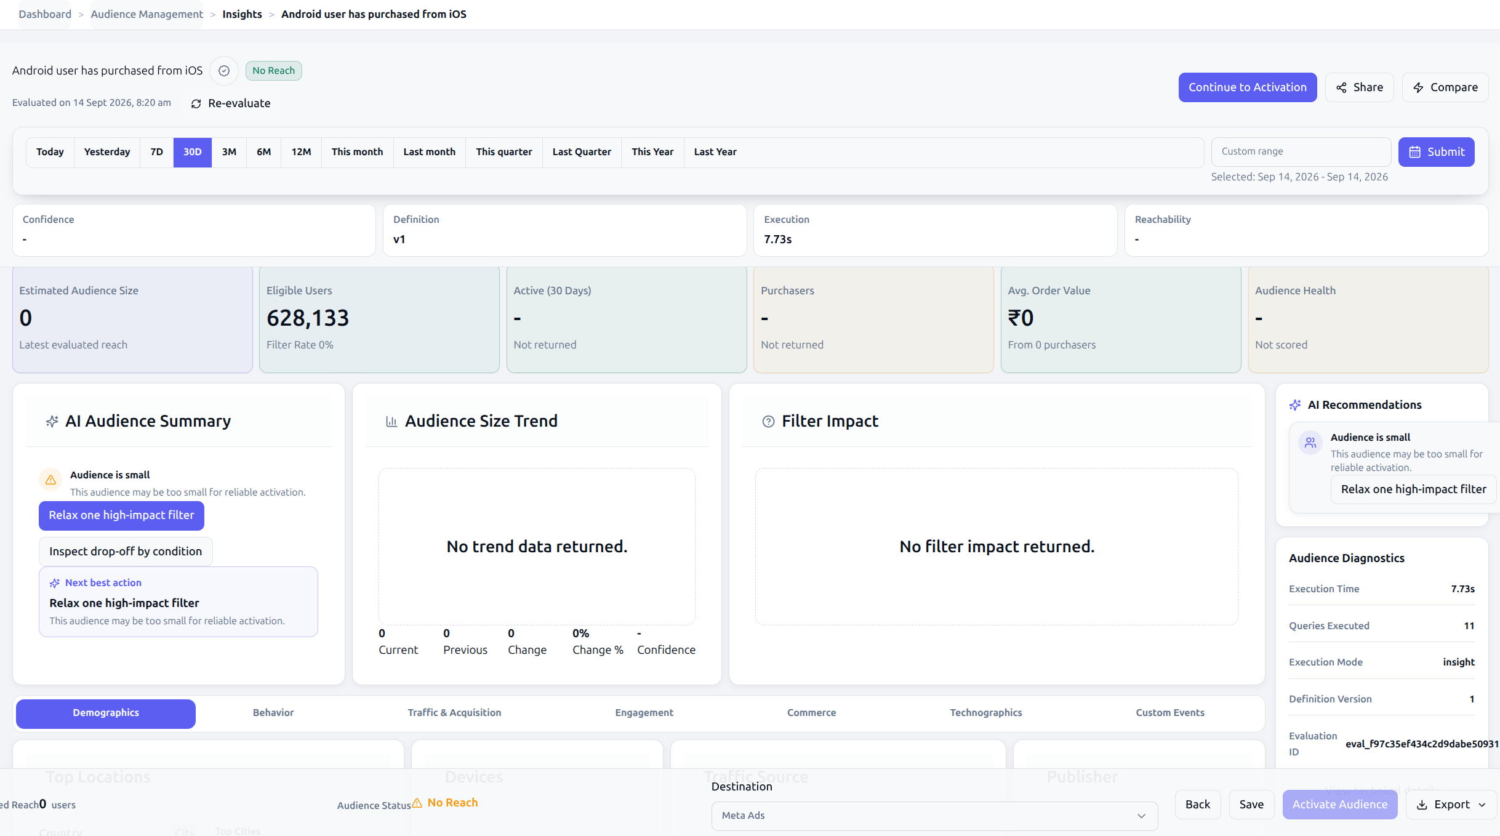Click the calendar icon in Submit button
The image size is (1500, 836).
(1414, 152)
